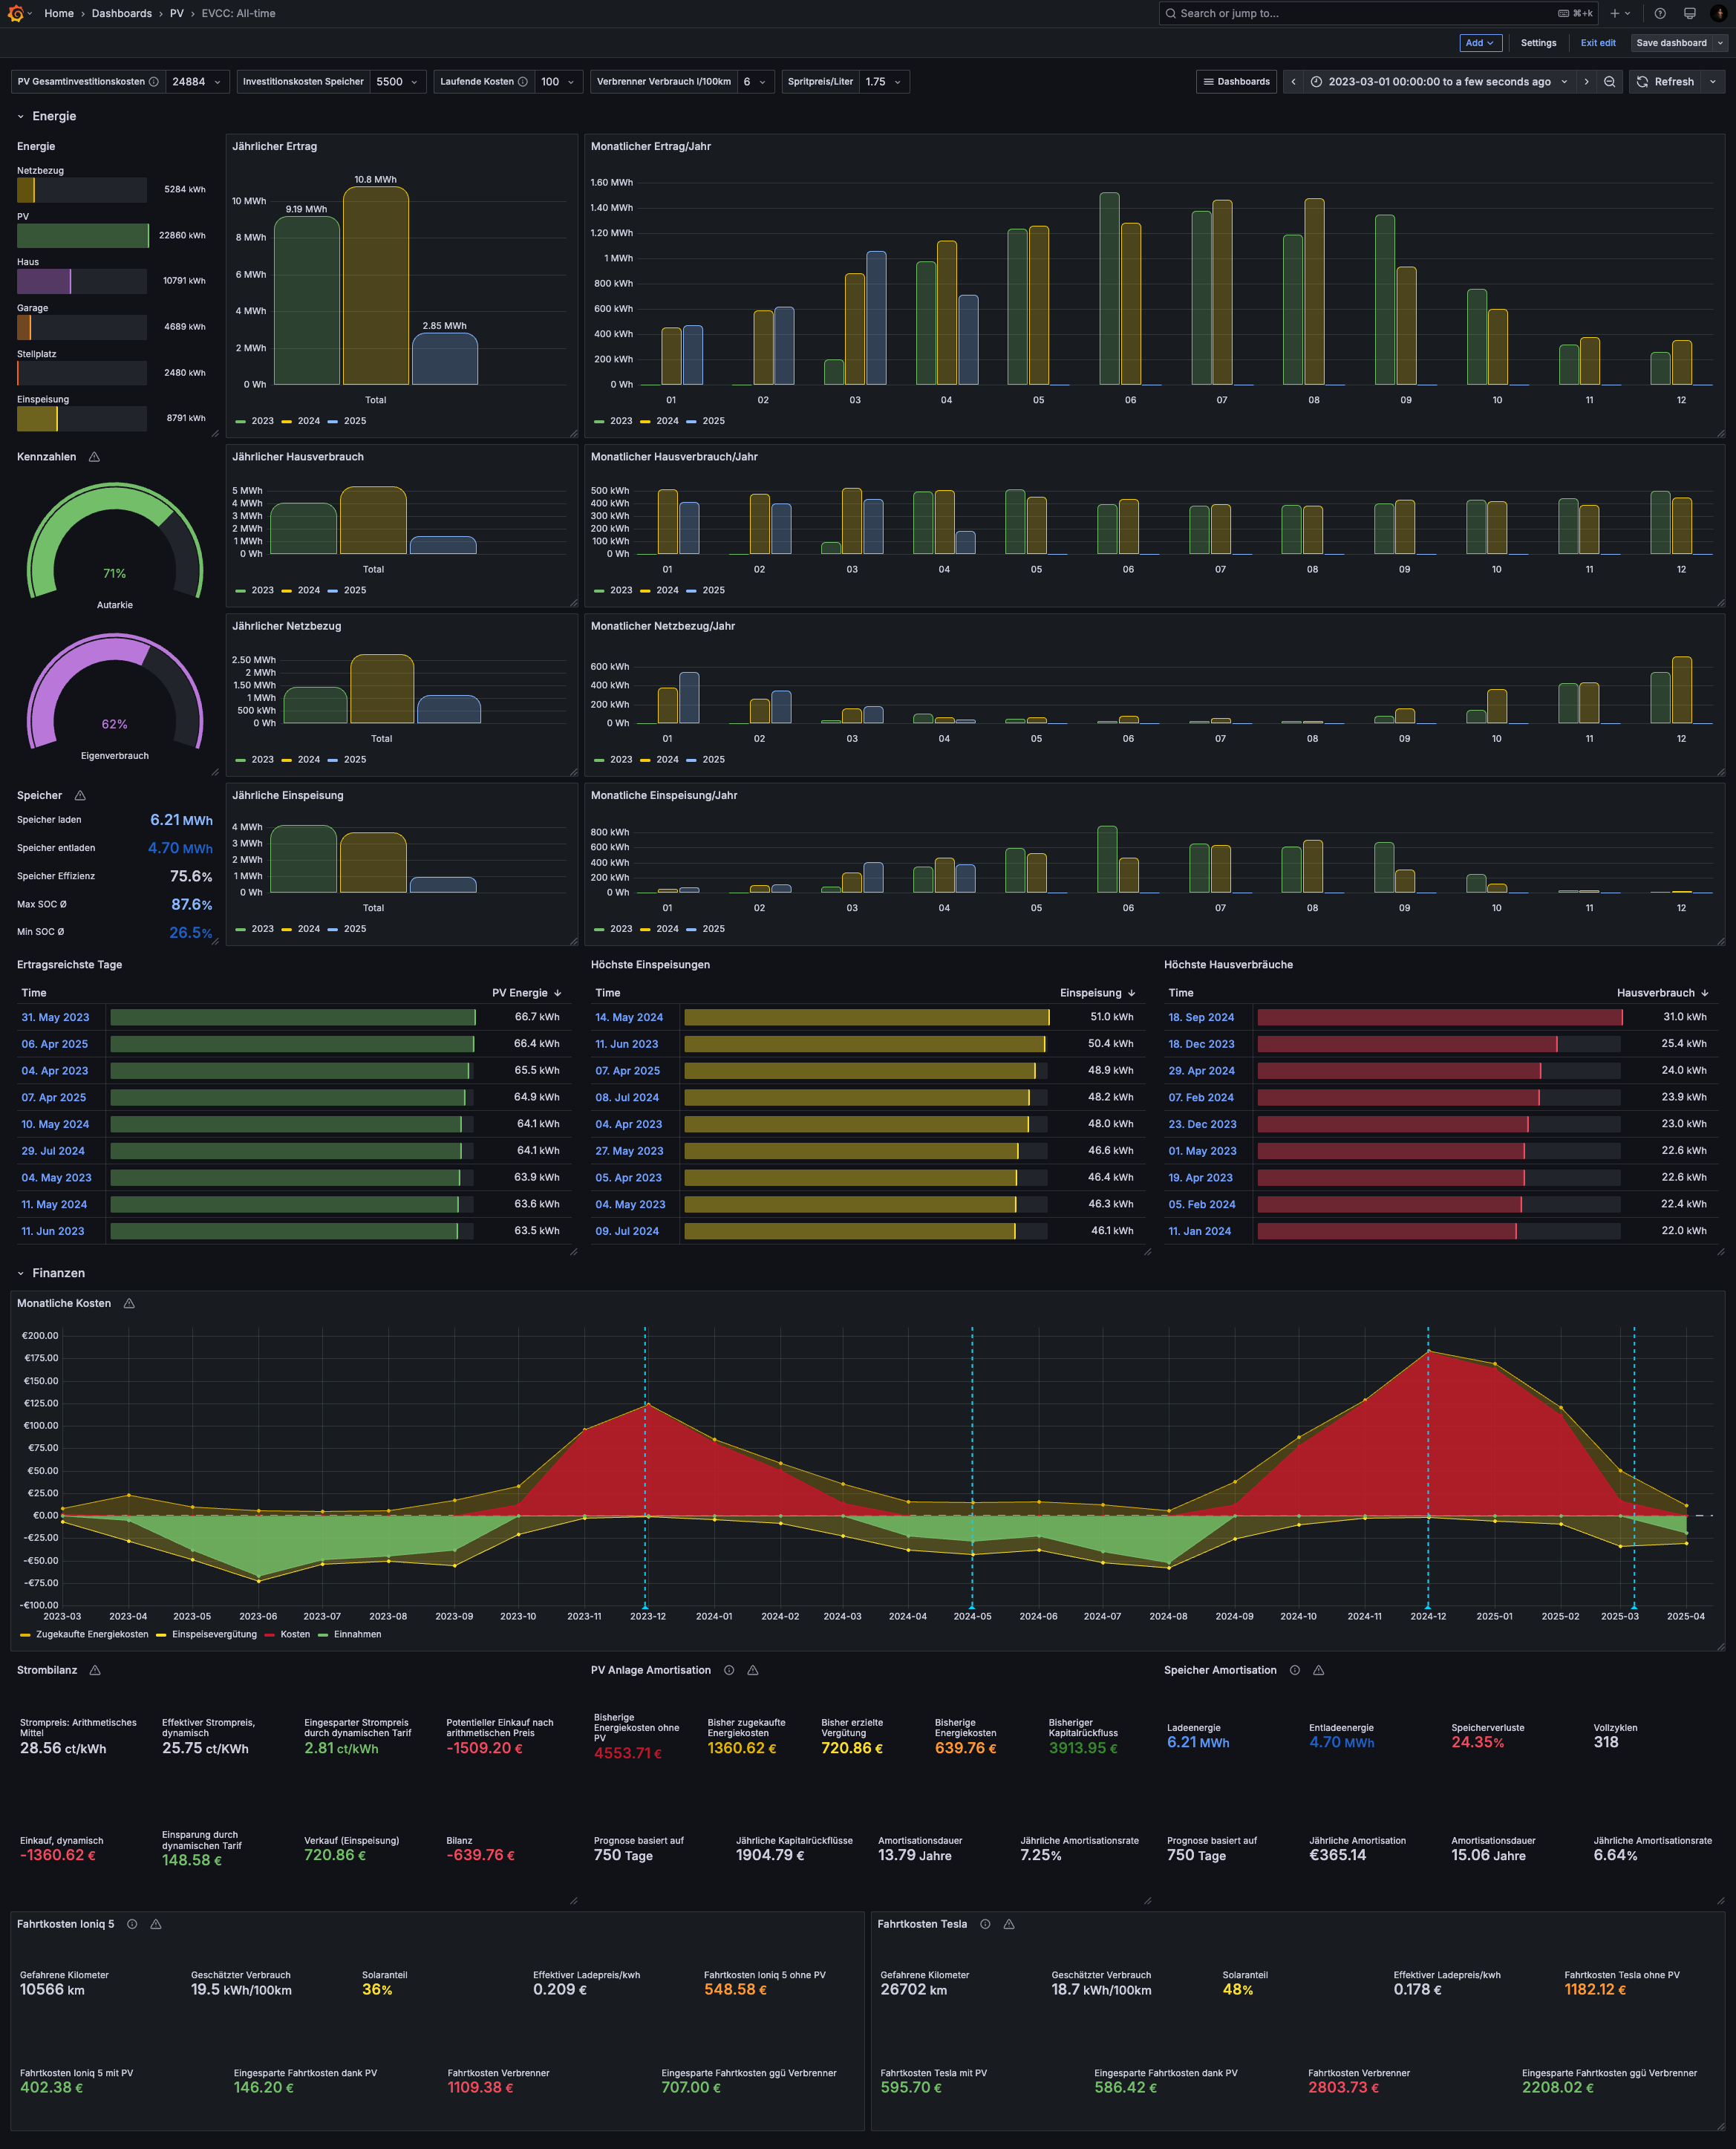Viewport: 1736px width, 2149px height.
Task: Shift time range backward arrow
Action: click(1293, 82)
